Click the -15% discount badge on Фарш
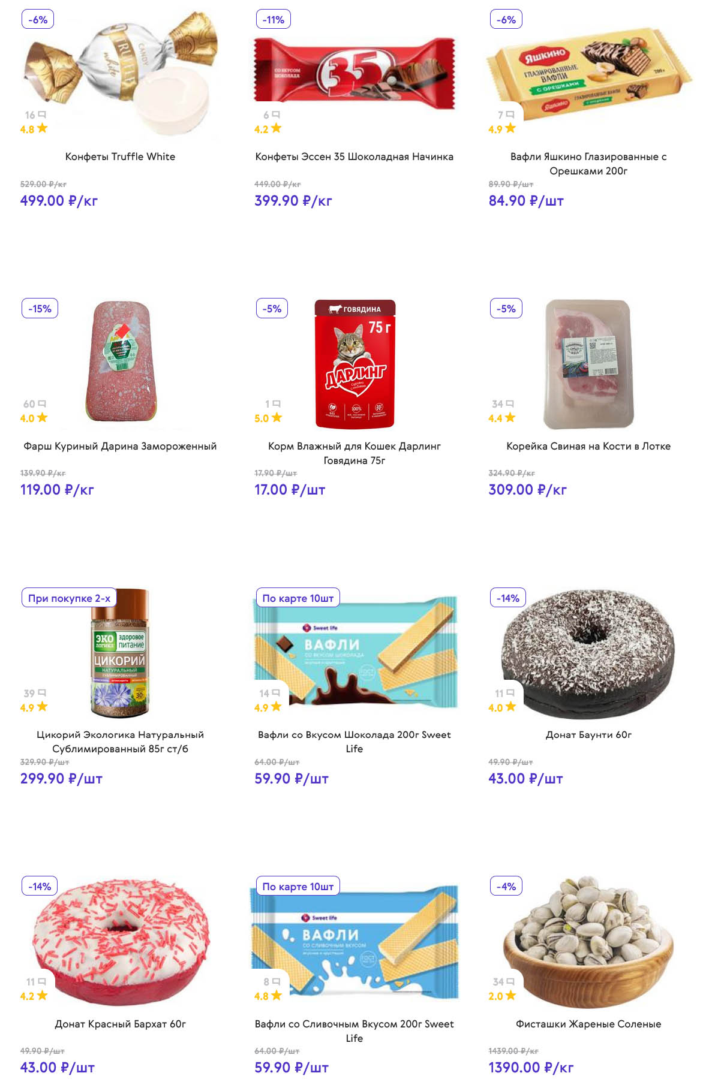Image resolution: width=709 pixels, height=1085 pixels. (x=40, y=309)
